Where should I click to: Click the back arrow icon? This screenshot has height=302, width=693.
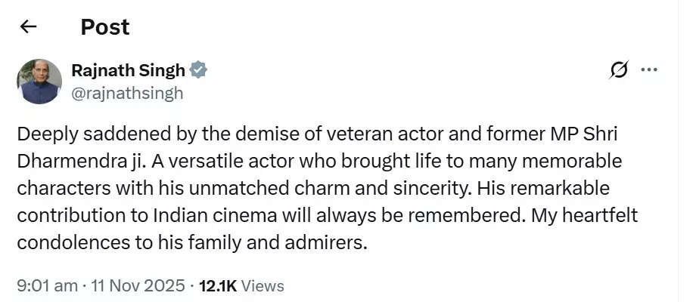tap(28, 26)
